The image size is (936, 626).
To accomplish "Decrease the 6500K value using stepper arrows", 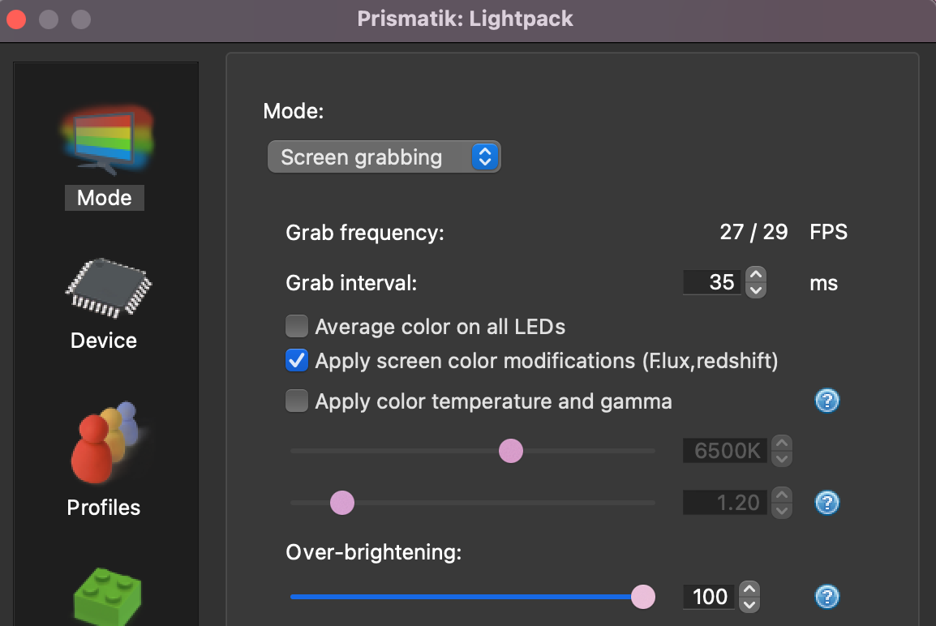I will pyautogui.click(x=780, y=458).
